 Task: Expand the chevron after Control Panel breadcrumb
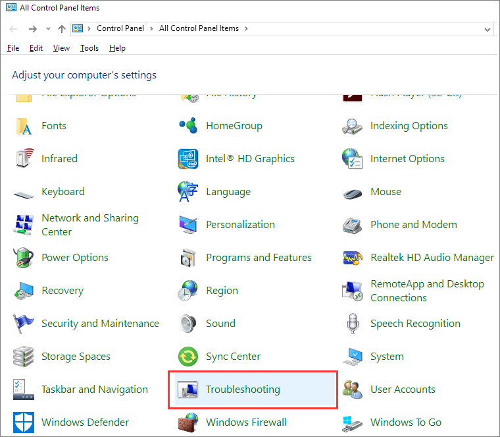click(151, 29)
